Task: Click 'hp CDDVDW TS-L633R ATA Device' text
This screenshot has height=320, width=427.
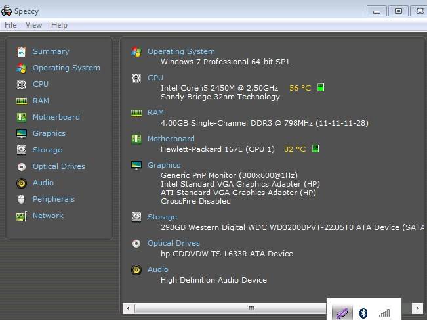Action: tap(227, 254)
